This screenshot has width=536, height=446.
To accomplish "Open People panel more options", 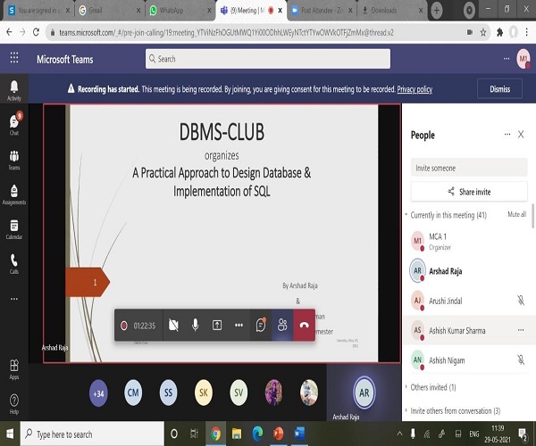I will click(507, 135).
